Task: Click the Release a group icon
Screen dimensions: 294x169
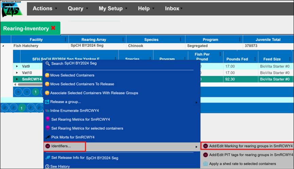Action: [47, 102]
